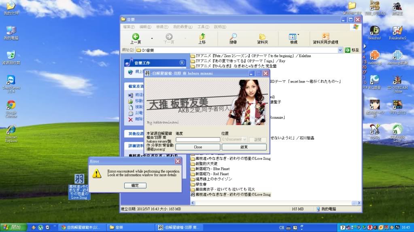Viewport: 414px width, 232px height.
Task: Click the Back (上一頁) toolbar icon
Action: tap(136, 37)
